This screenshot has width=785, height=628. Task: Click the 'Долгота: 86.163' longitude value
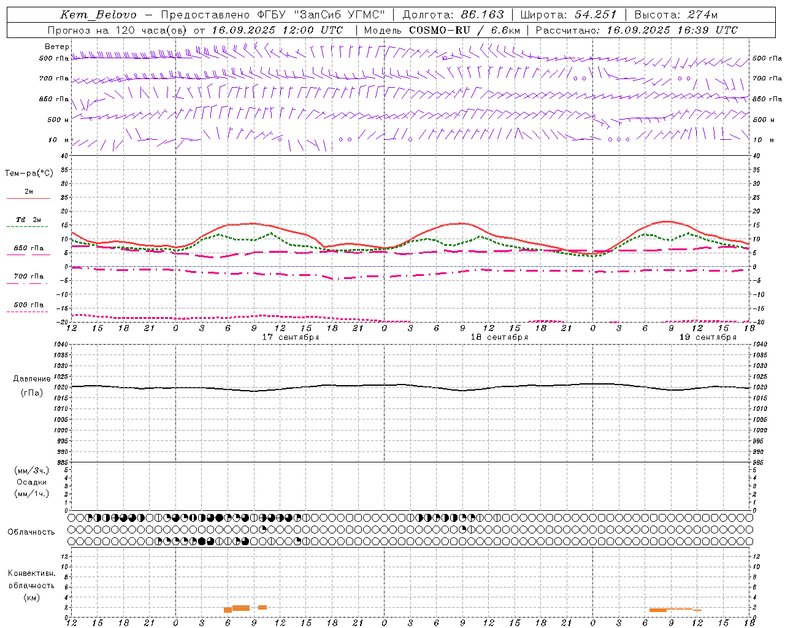pos(453,15)
